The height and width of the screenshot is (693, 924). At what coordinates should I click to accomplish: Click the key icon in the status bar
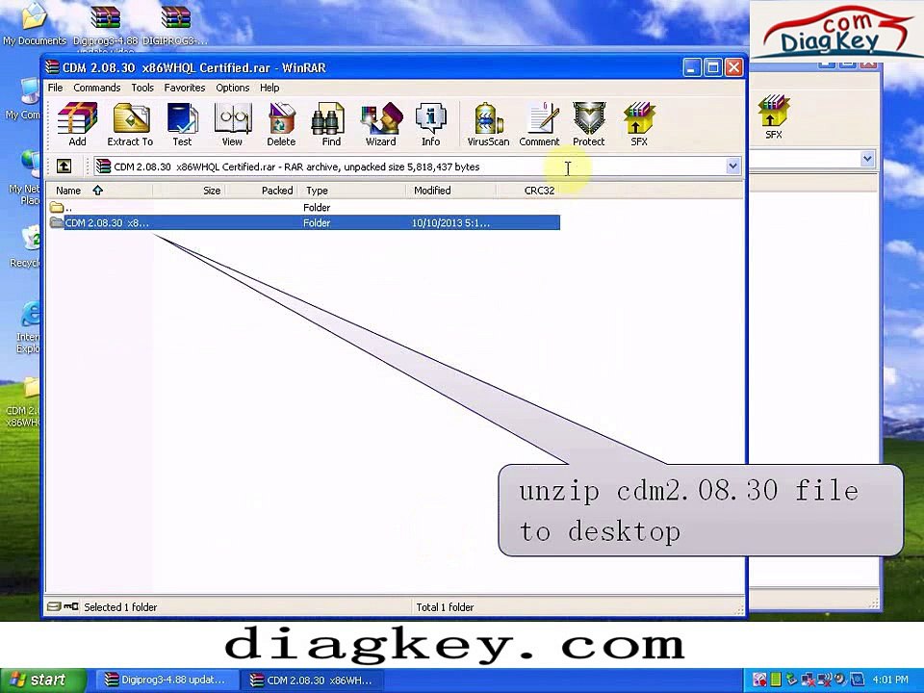(x=71, y=606)
